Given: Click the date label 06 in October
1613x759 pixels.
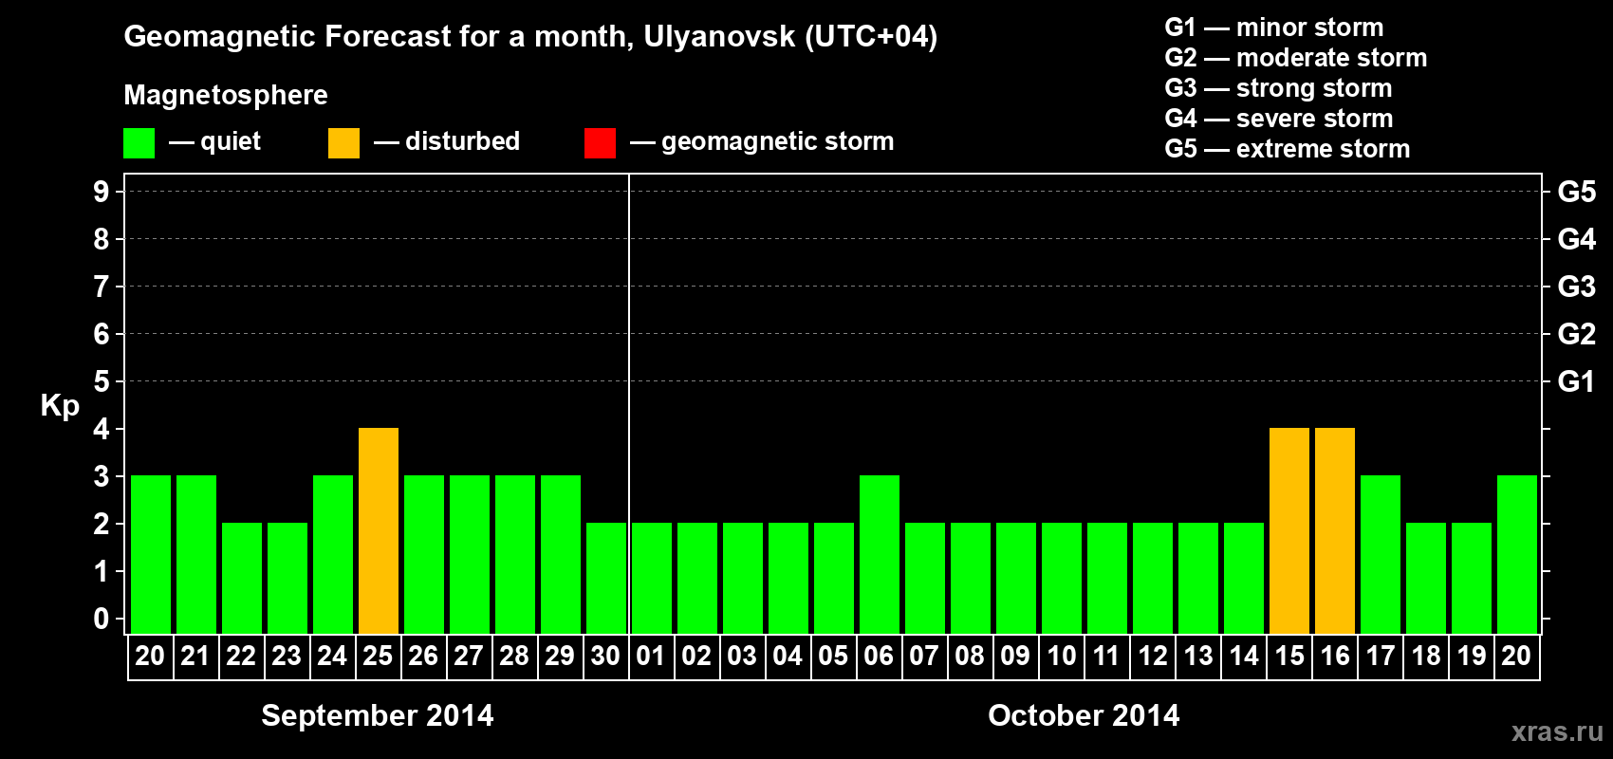Looking at the screenshot, I should click(x=879, y=657).
